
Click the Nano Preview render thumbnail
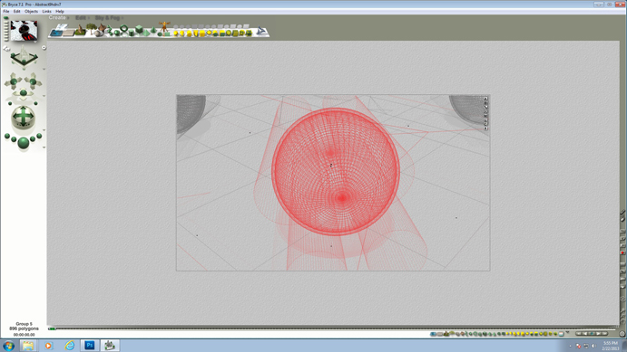point(24,31)
